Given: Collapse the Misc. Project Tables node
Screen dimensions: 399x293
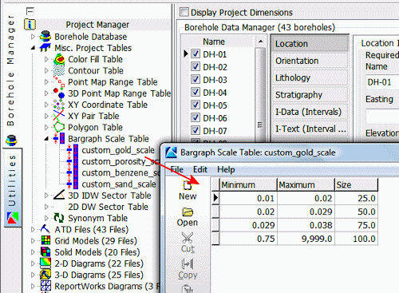Looking at the screenshot, I should pos(33,48).
